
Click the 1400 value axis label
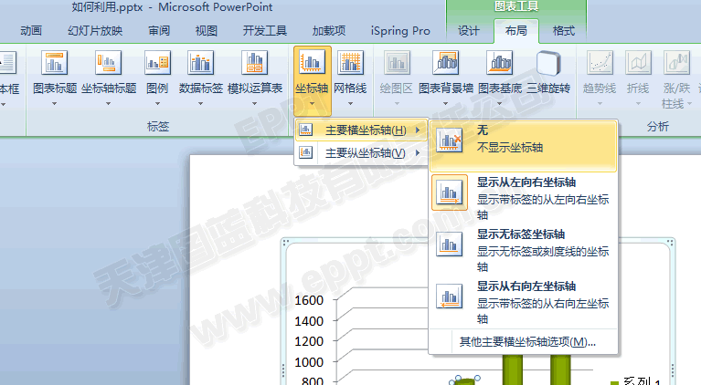tap(309, 321)
